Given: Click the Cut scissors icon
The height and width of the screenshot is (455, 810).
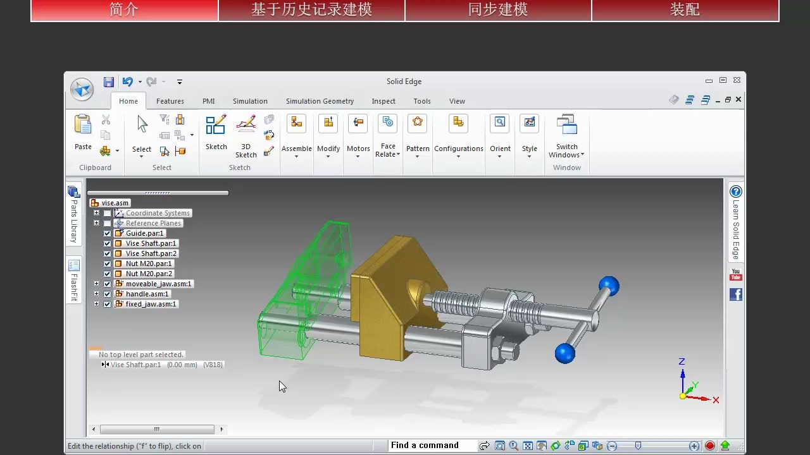Looking at the screenshot, I should click(106, 119).
